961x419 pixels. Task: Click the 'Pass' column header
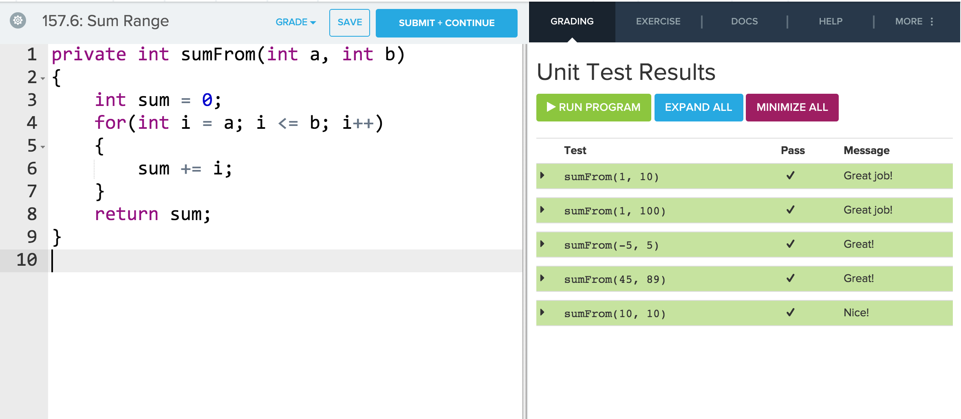click(x=793, y=150)
